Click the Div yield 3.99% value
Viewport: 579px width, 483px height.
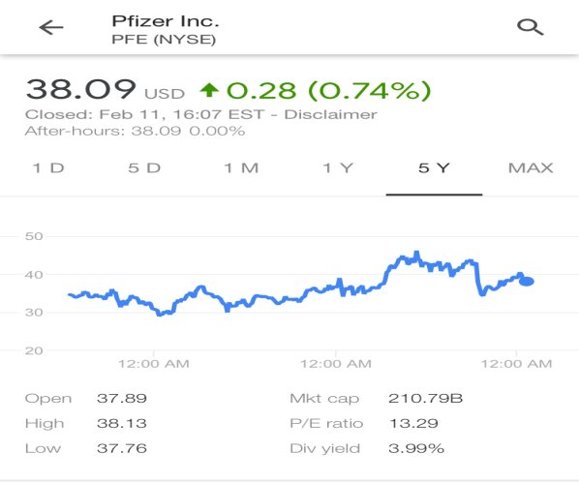point(416,448)
